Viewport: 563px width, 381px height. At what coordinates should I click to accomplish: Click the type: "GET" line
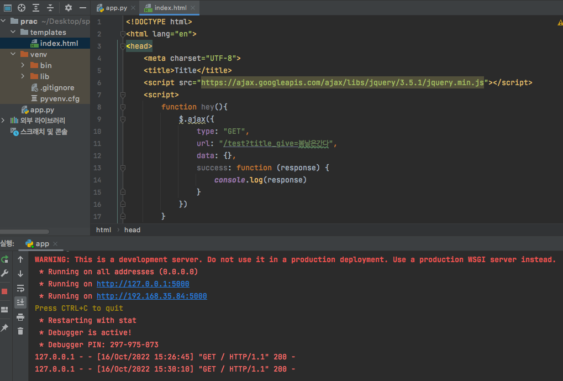[223, 132]
